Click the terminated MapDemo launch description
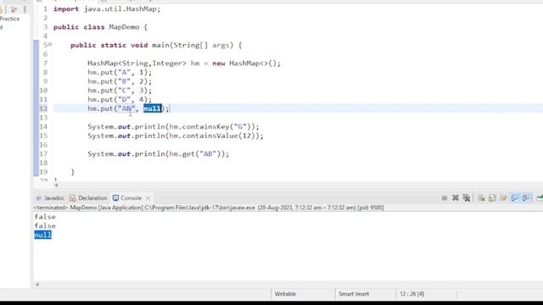 pyautogui.click(x=209, y=208)
